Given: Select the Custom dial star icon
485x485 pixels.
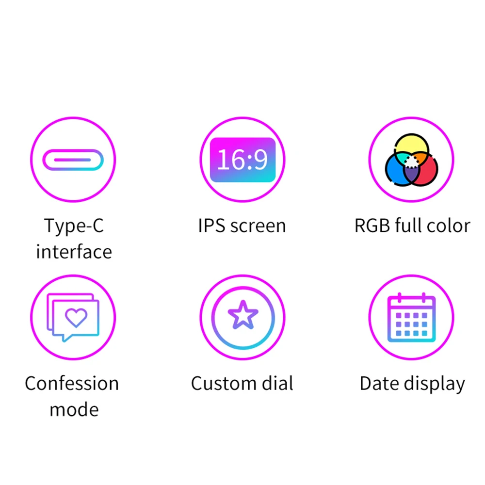Looking at the screenshot, I should click(x=243, y=318).
